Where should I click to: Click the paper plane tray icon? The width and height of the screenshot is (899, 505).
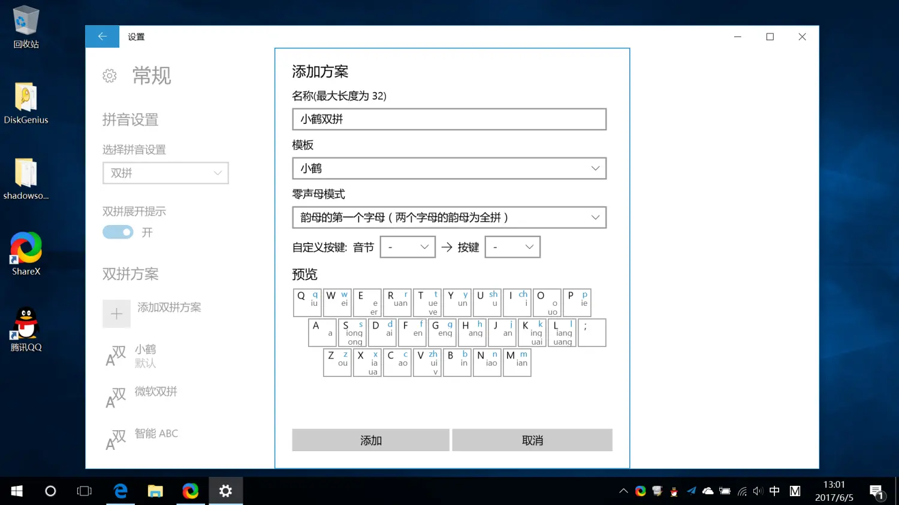(x=691, y=491)
